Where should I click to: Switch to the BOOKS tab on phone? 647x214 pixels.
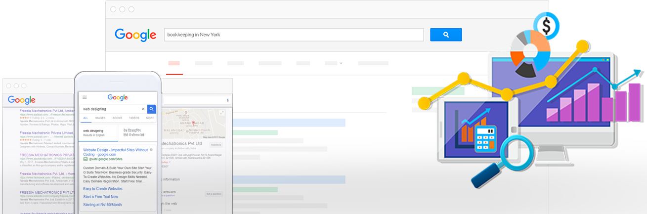pyautogui.click(x=117, y=118)
